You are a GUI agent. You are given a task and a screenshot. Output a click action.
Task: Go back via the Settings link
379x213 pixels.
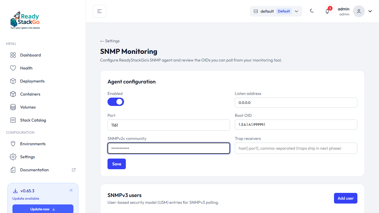(x=110, y=41)
